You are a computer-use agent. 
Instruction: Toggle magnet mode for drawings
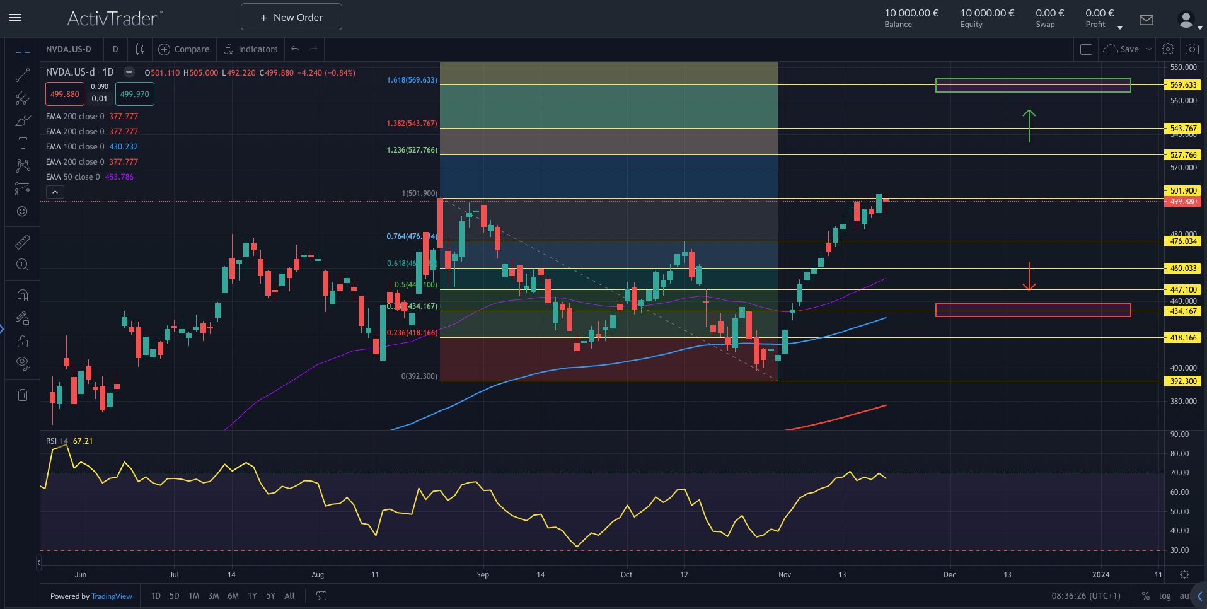coord(23,296)
